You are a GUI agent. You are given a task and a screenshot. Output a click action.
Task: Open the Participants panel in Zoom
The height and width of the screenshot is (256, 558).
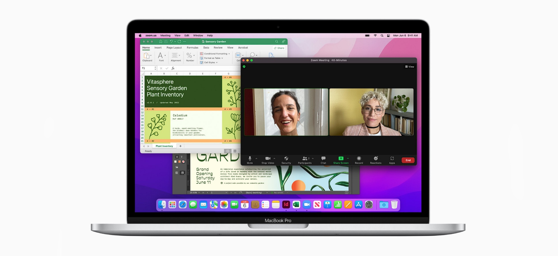(x=305, y=160)
